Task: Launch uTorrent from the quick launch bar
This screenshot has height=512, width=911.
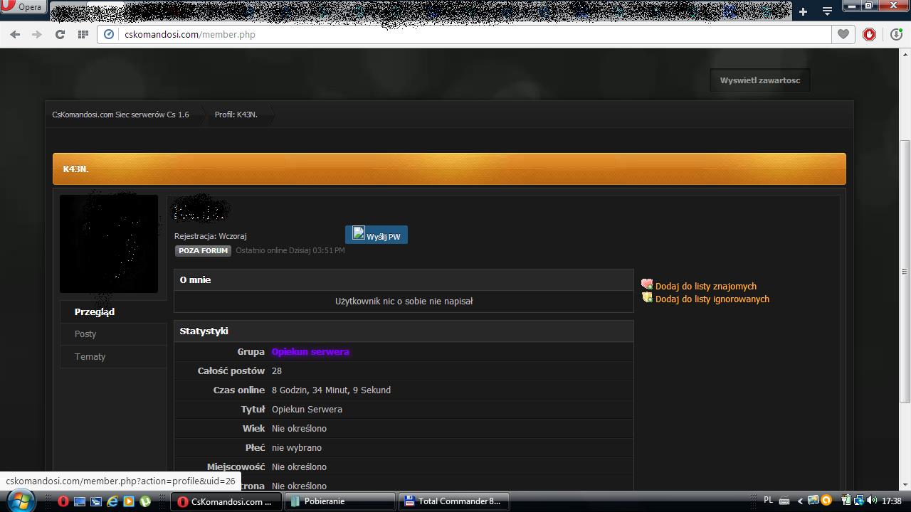Action: 145,501
